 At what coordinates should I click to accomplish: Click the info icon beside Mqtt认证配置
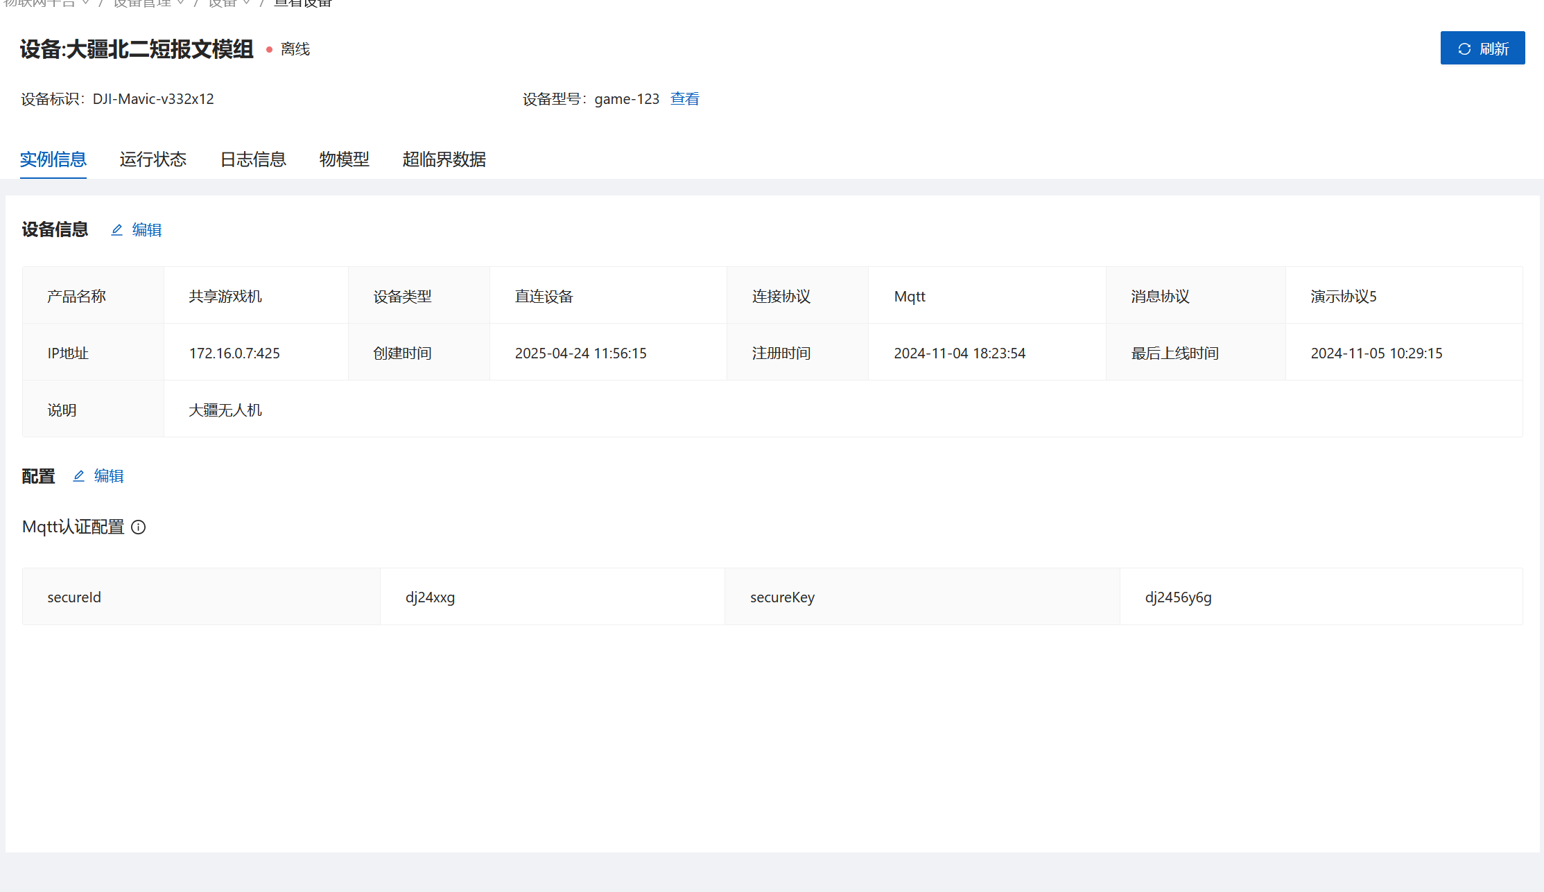[139, 527]
